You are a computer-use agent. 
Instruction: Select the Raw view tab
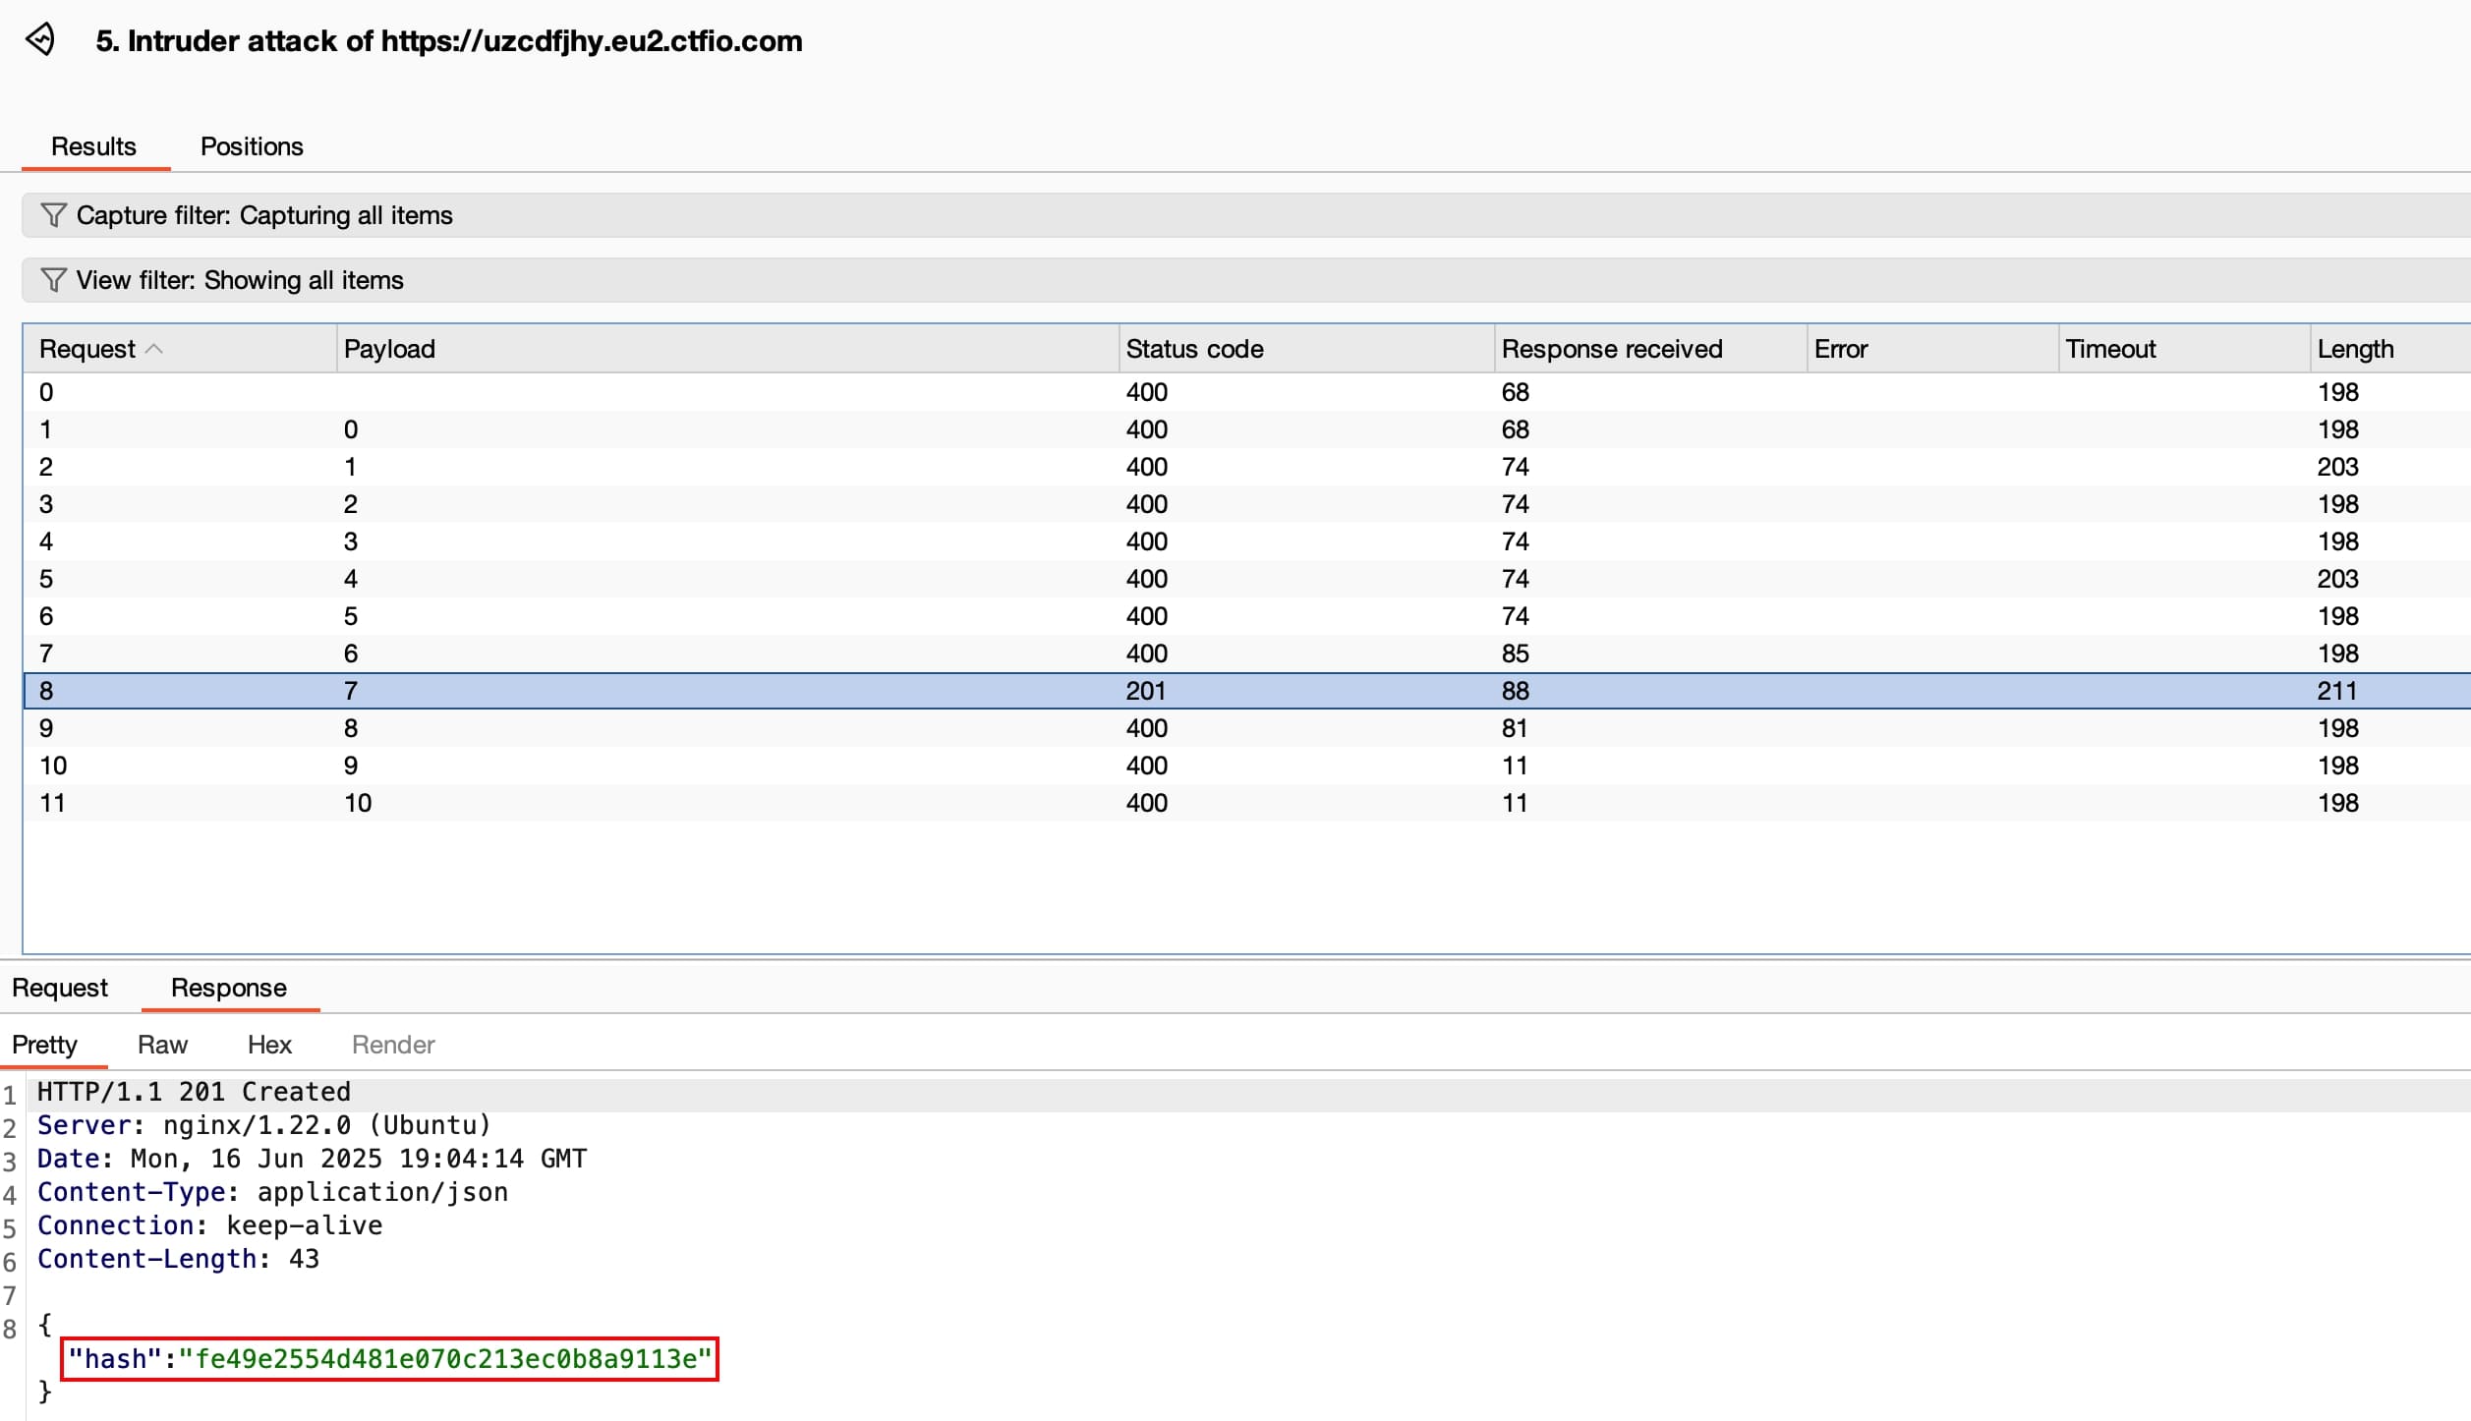click(x=162, y=1045)
